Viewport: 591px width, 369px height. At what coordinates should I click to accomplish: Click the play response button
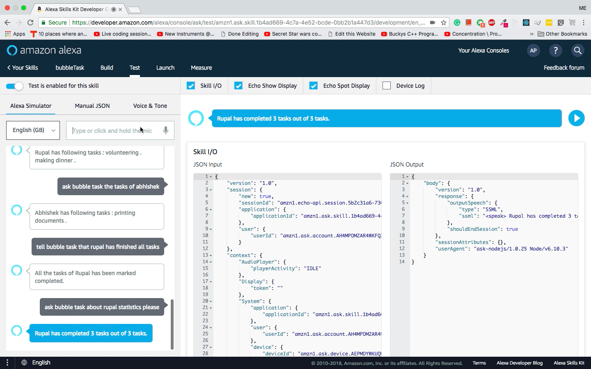[576, 118]
